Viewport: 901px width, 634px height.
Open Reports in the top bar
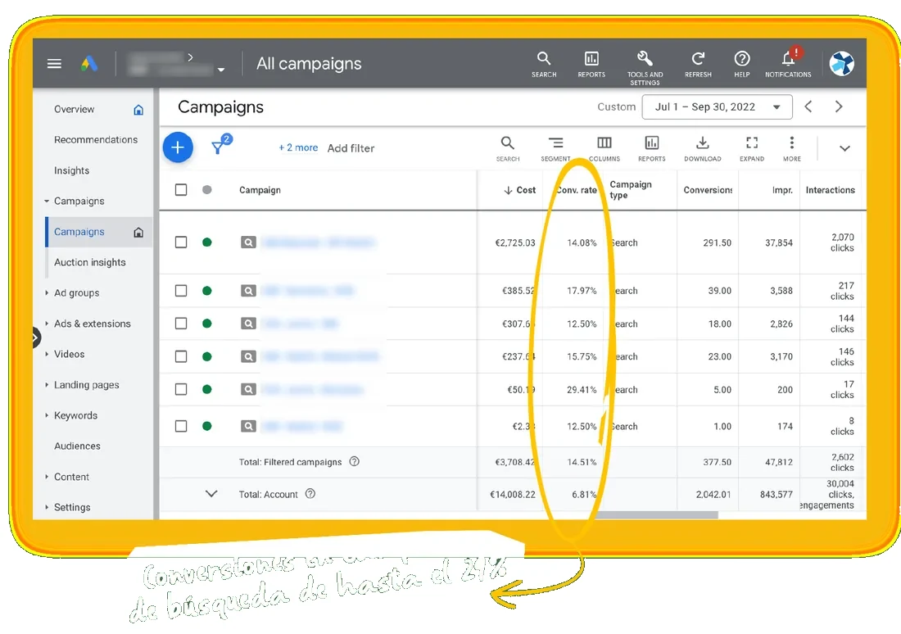(x=591, y=65)
